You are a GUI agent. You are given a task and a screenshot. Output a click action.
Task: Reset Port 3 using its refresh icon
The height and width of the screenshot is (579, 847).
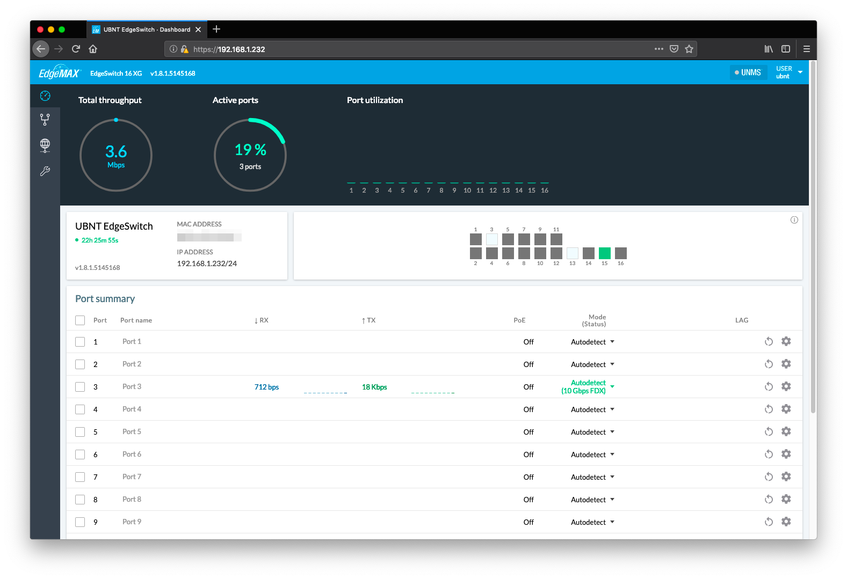(x=769, y=387)
